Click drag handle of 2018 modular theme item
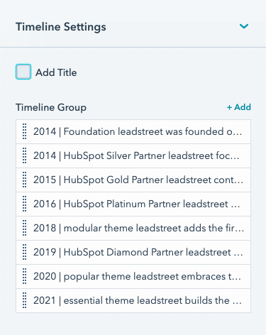Viewport: 266px width, 335px height. 24,228
